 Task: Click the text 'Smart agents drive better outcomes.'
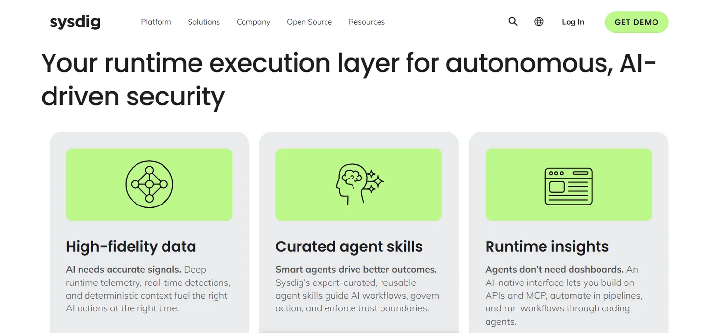(x=356, y=269)
